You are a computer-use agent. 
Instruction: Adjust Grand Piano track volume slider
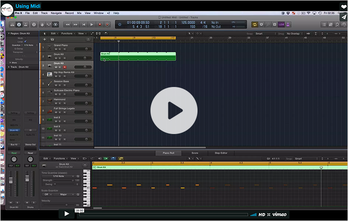coord(83,49)
